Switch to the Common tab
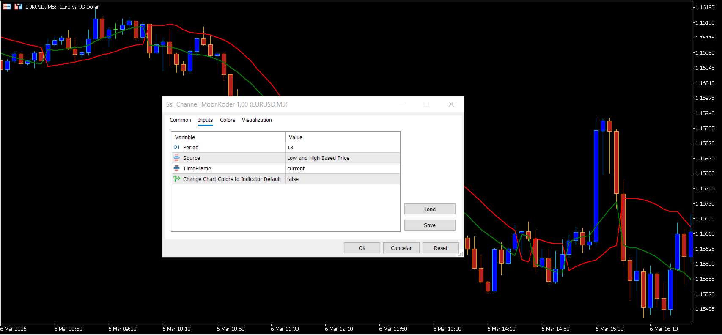 point(180,120)
